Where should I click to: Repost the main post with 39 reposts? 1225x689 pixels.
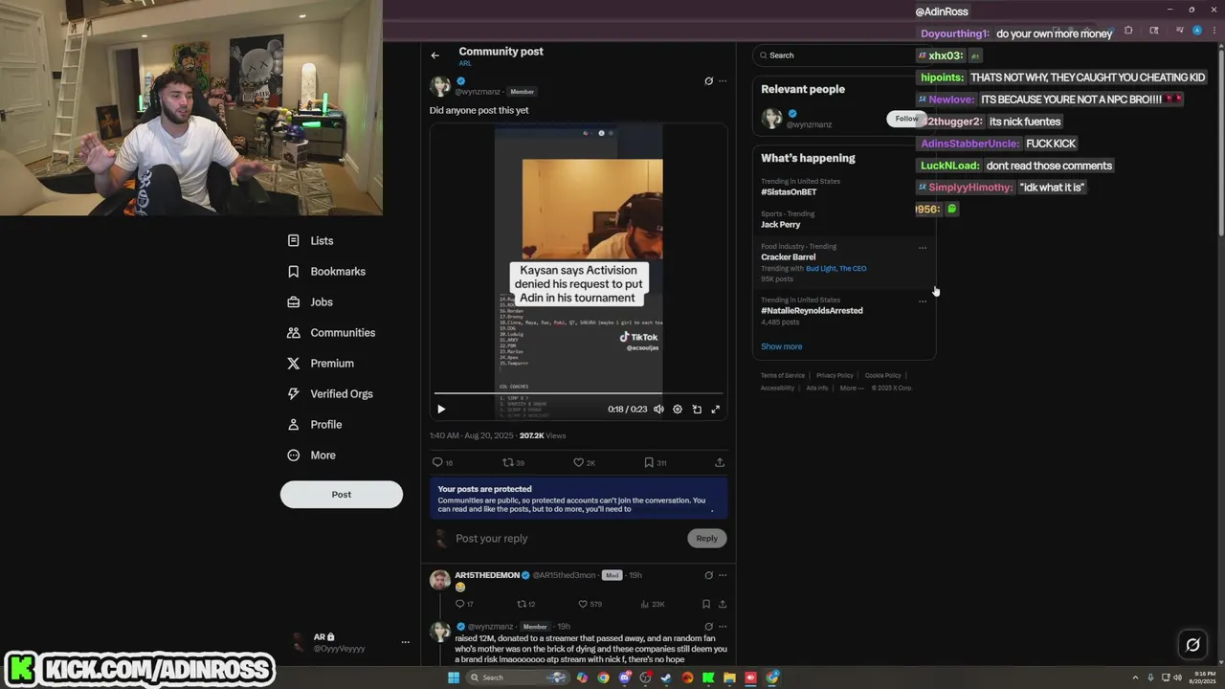tap(513, 462)
